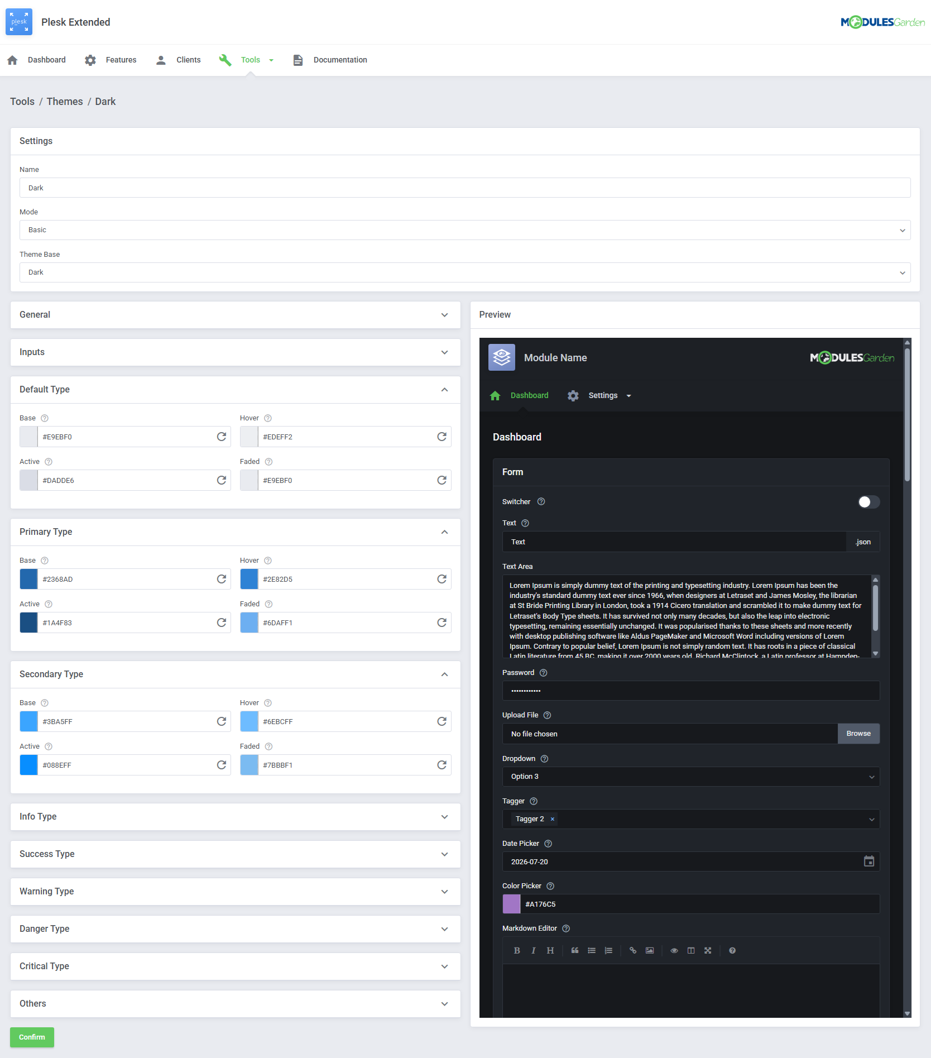
Task: Open the Theme Base dropdown
Action: tap(465, 272)
